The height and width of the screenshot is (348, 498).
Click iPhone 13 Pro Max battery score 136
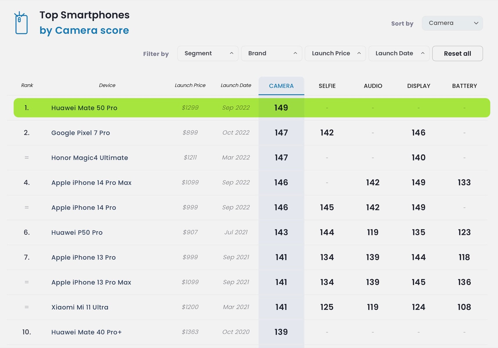pyautogui.click(x=464, y=282)
